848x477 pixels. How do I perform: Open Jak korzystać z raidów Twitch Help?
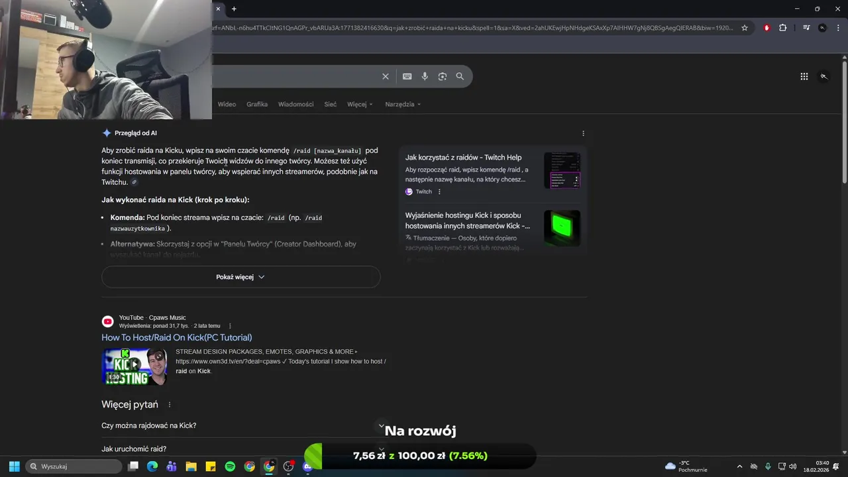tap(463, 158)
